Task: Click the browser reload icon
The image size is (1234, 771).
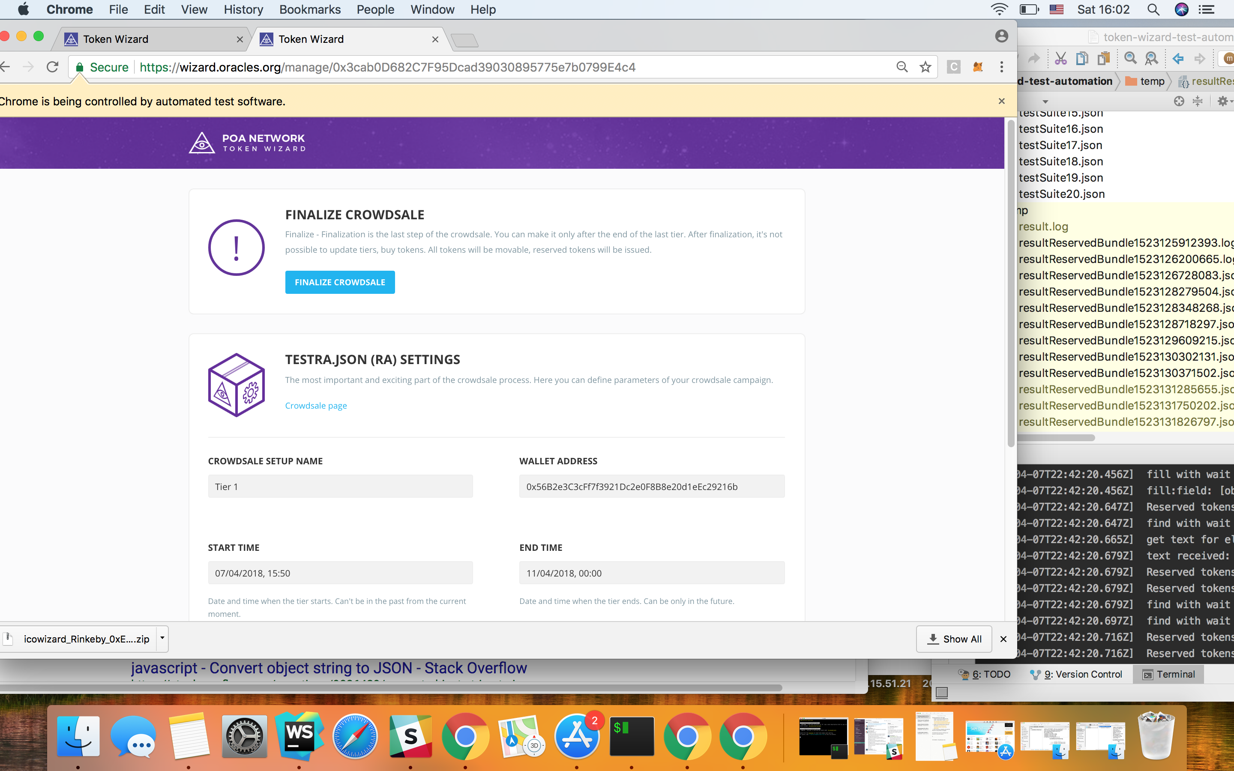Action: 53,67
